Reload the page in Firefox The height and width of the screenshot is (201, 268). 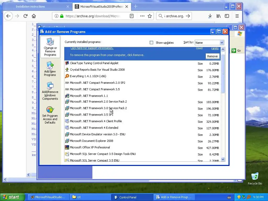pos(25,16)
